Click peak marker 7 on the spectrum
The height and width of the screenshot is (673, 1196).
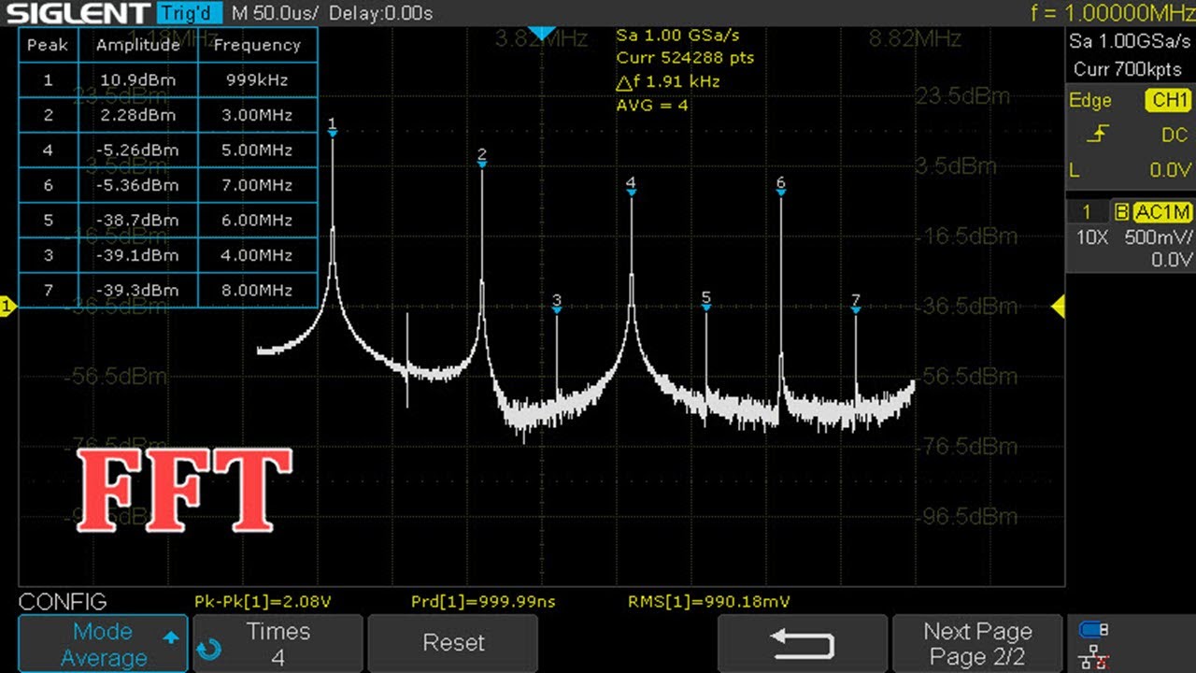(x=856, y=304)
